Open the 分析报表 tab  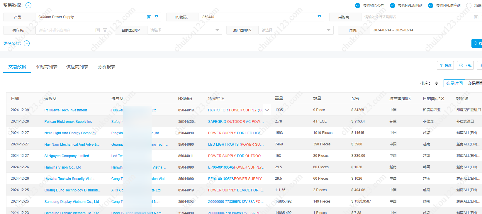click(x=106, y=67)
